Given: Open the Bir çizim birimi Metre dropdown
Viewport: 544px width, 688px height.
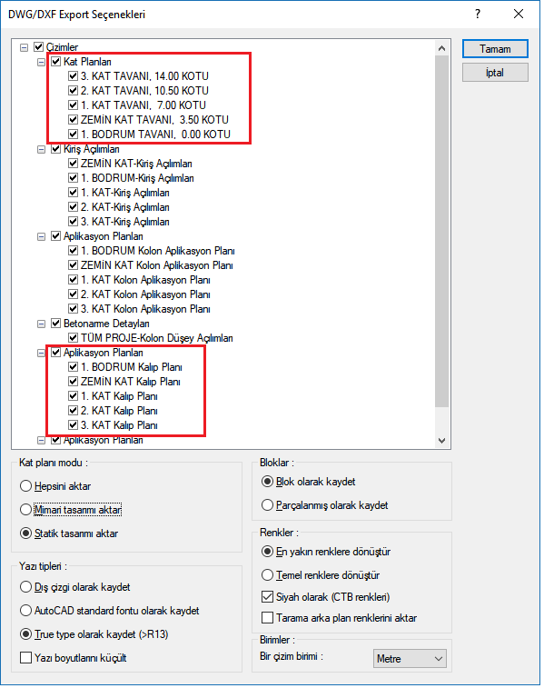Looking at the screenshot, I should click(x=410, y=659).
